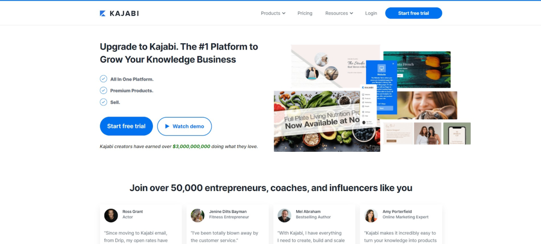Click the play icon in Watch demo
This screenshot has width=541, height=244.
[x=167, y=127]
